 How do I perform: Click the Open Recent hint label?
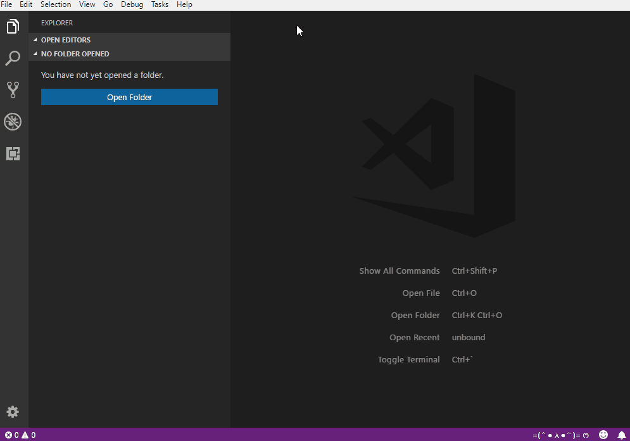(415, 337)
